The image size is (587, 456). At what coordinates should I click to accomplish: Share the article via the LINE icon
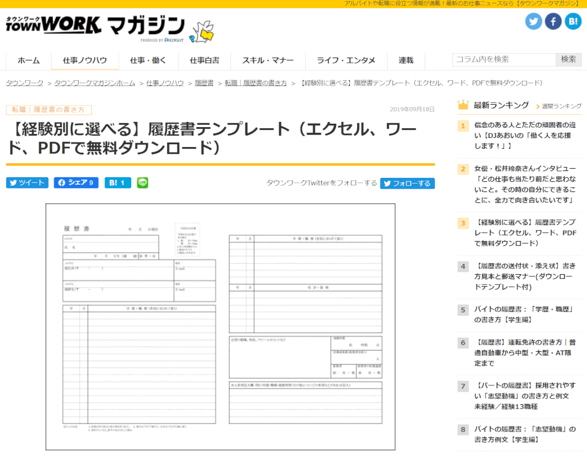[x=142, y=182]
